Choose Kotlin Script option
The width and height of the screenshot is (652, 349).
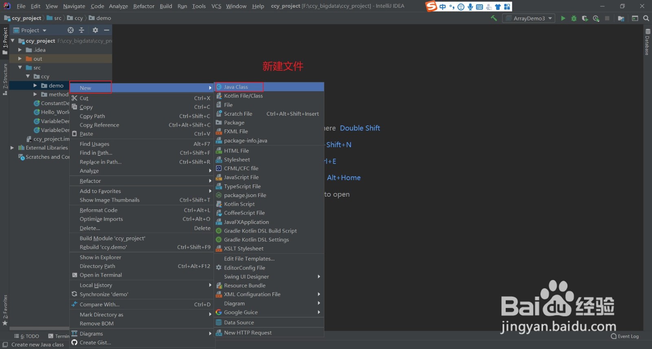coord(269,204)
